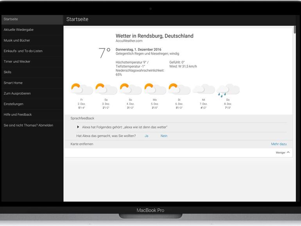
Task: Click the Sunday 4. Dez. weather icon
Action: tap(130, 89)
